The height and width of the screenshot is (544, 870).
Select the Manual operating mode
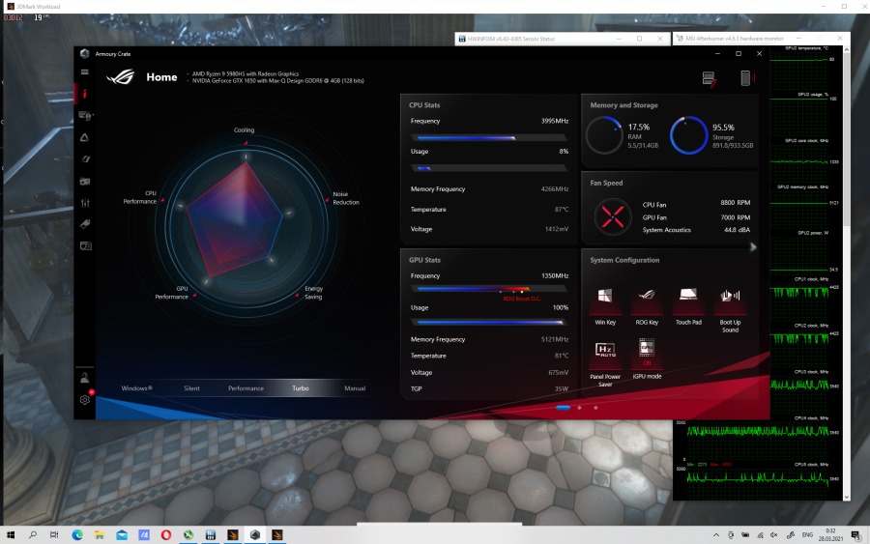[x=355, y=388]
